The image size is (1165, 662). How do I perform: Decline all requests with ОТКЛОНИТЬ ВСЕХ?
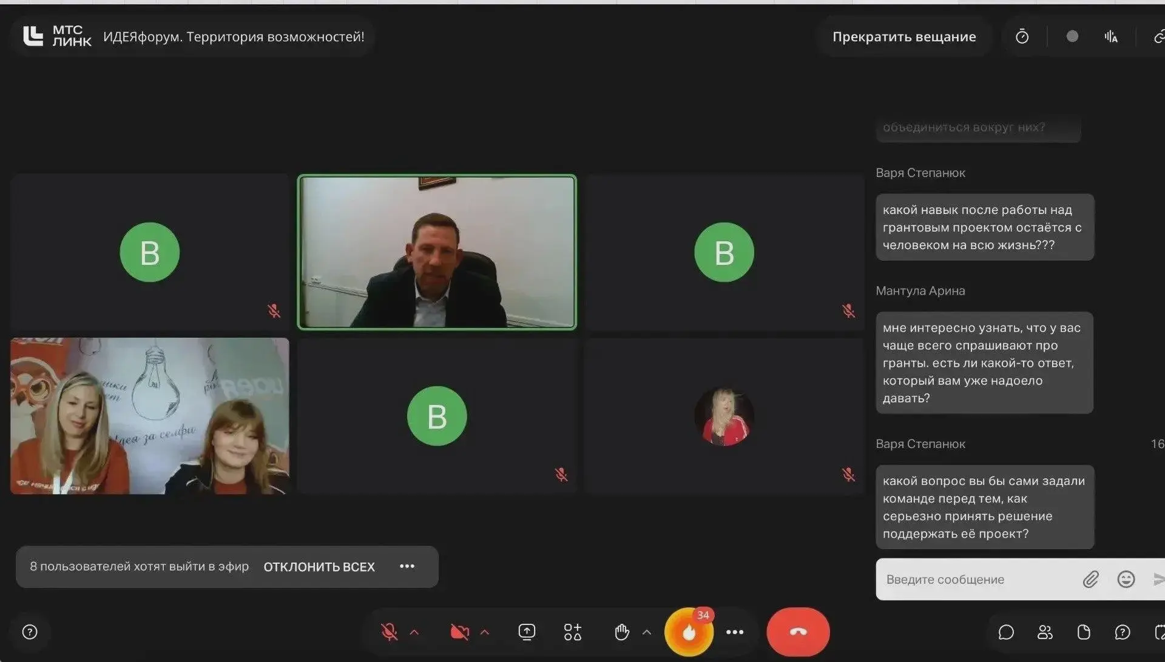point(319,567)
